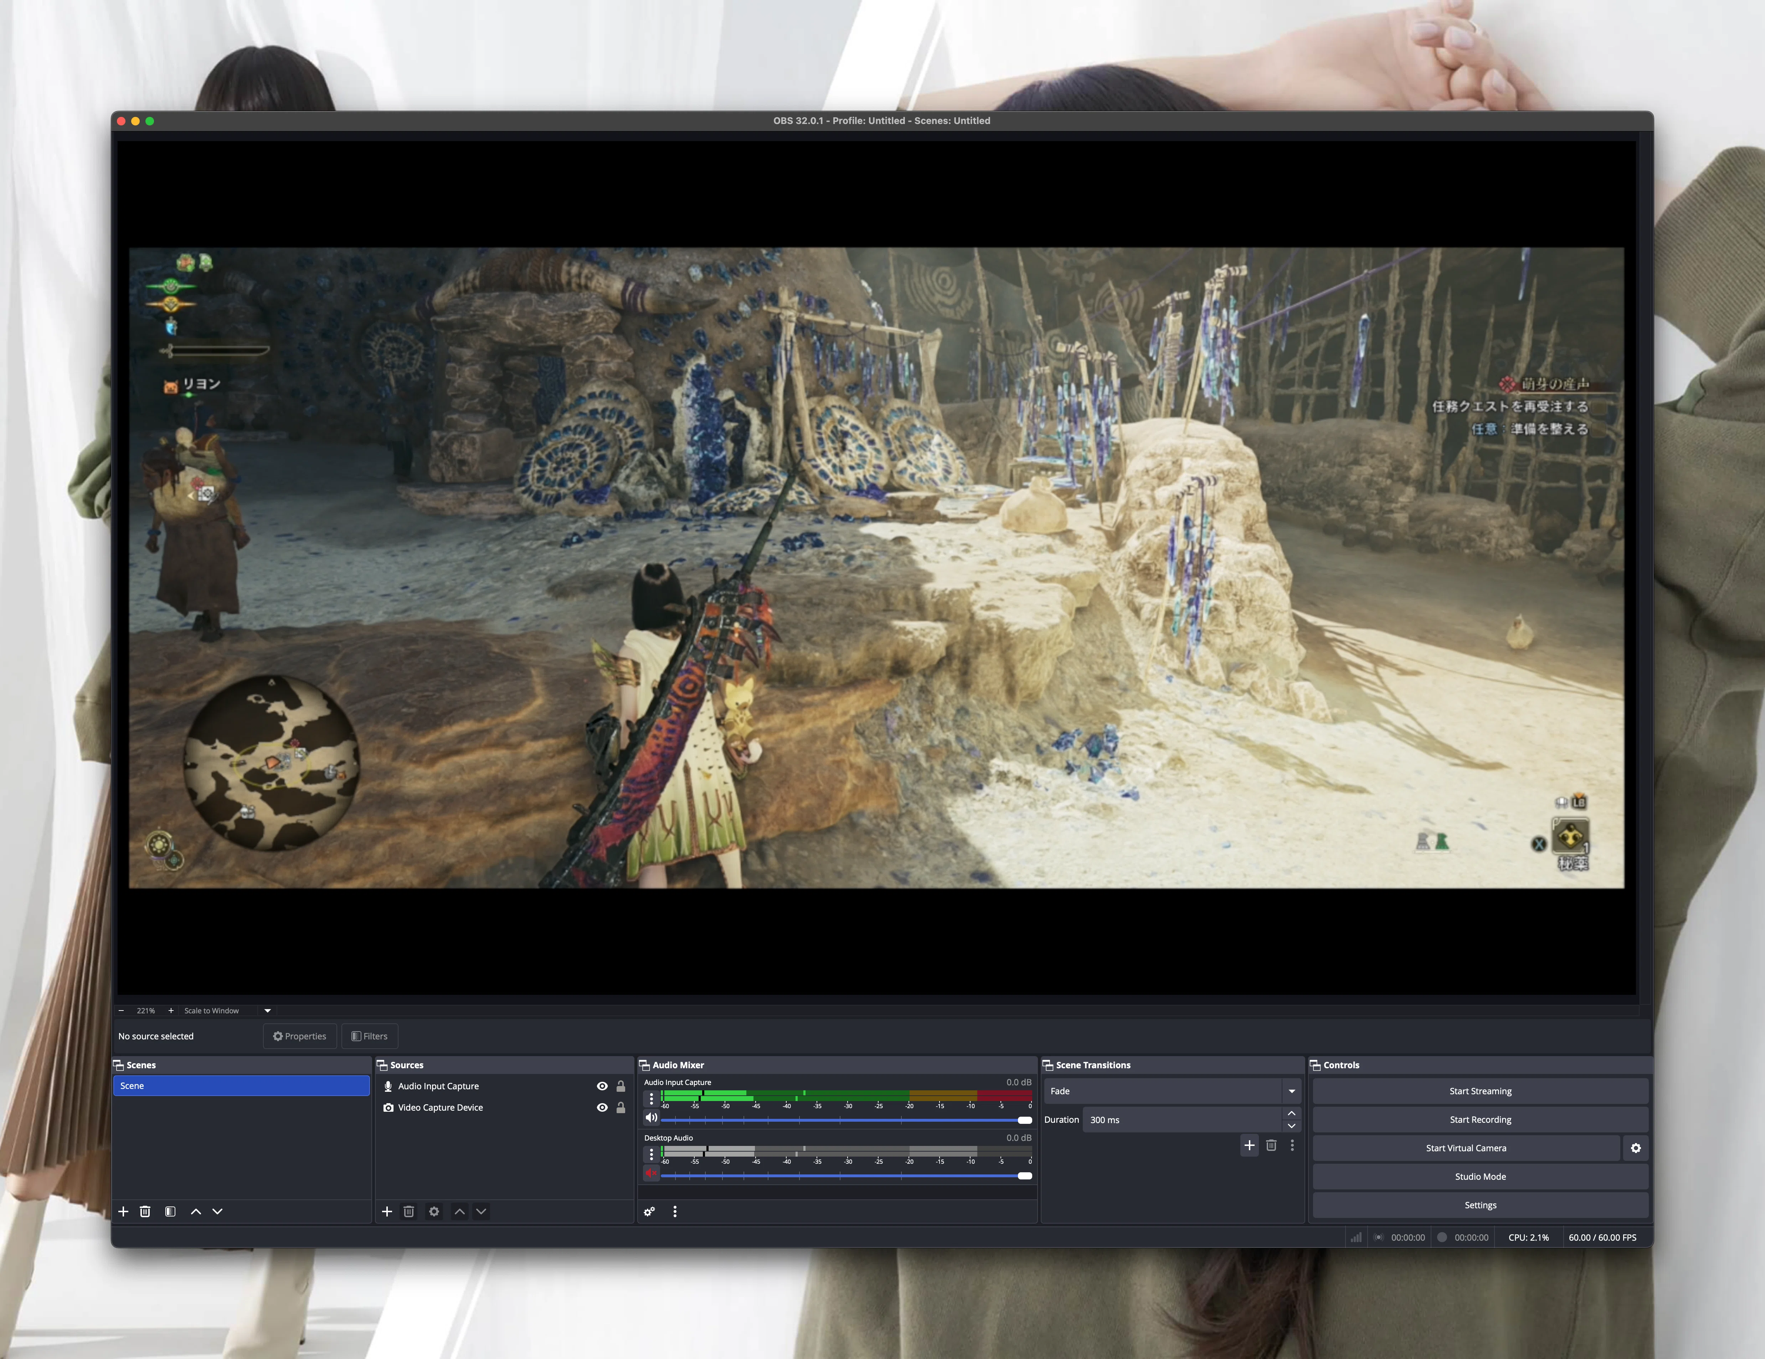The image size is (1765, 1359).
Task: Hide the Audio Input Capture source
Action: [x=602, y=1086]
